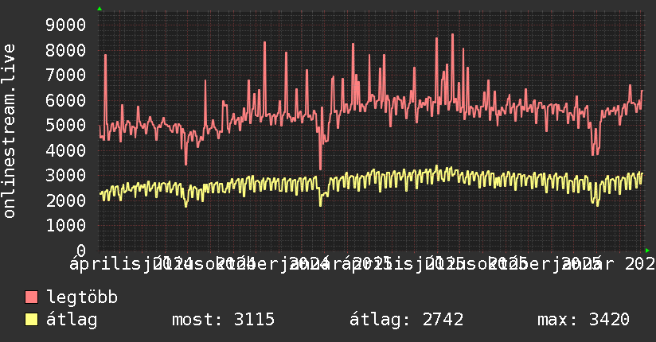Click the 3000 y-axis label
Image resolution: width=656 pixels, height=342 pixels.
click(x=66, y=175)
